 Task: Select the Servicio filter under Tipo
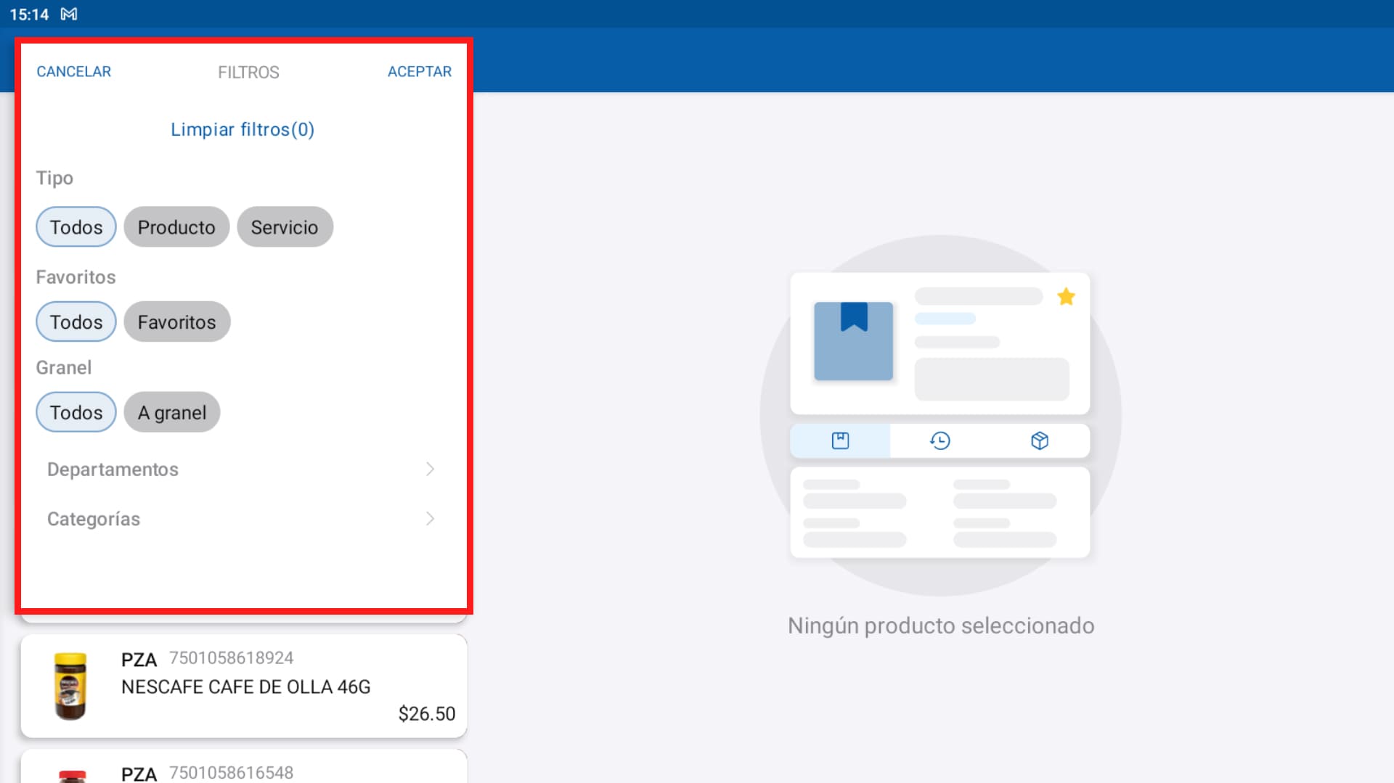pyautogui.click(x=285, y=226)
